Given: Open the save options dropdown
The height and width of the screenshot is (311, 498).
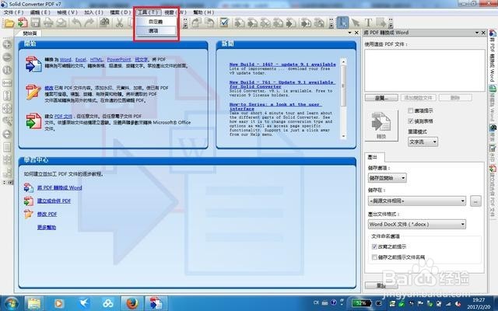Looking at the screenshot, I should coord(388,178).
